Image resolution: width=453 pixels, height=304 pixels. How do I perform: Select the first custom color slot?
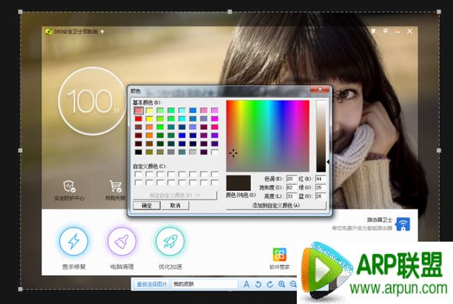139,174
